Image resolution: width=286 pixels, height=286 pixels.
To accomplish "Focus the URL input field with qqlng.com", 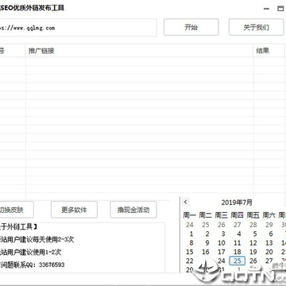I will coord(78,28).
